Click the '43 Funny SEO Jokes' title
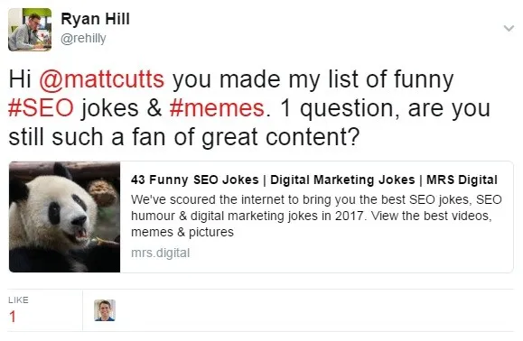Viewport: 523px width, 341px height. pyautogui.click(x=195, y=180)
